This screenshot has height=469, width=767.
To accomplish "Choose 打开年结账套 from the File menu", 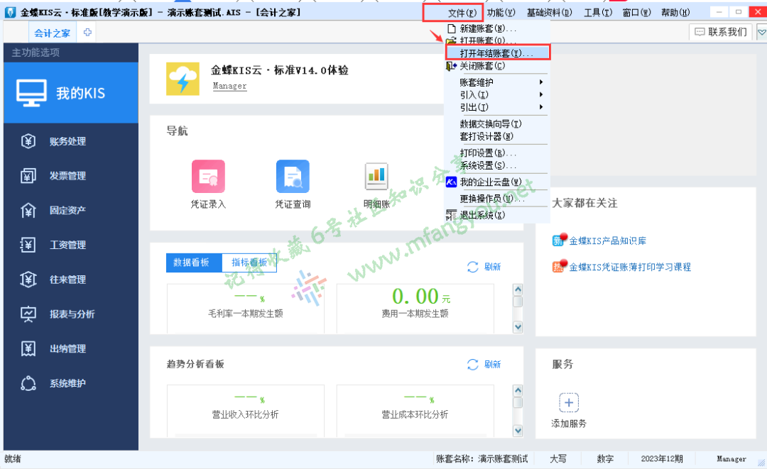I will (496, 53).
